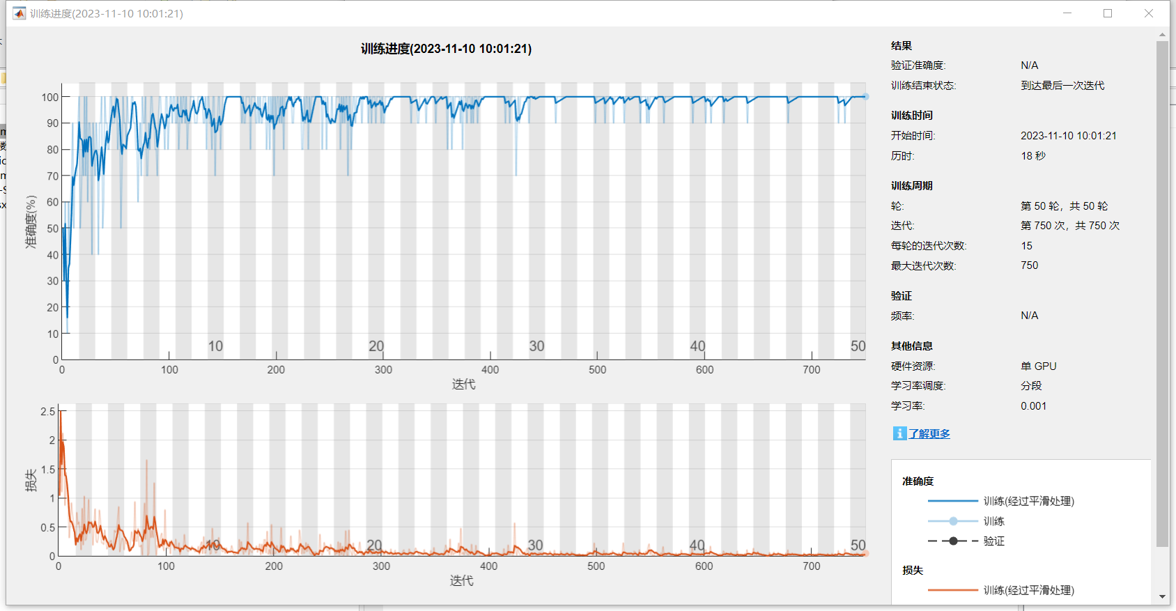Click the start time value 2023-11-10 10:01:21
Viewport: 1176px width, 611px height.
point(1069,136)
